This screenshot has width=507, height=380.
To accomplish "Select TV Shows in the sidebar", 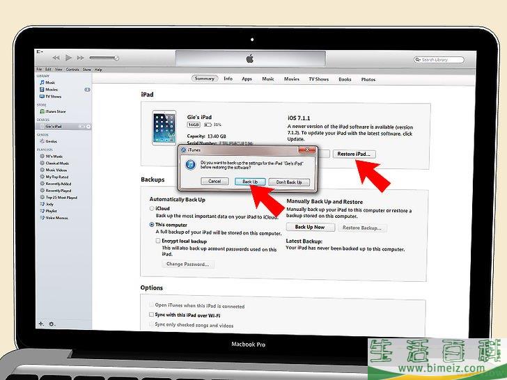I will [50, 96].
